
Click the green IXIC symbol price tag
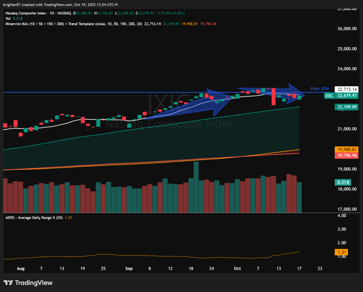(x=341, y=96)
